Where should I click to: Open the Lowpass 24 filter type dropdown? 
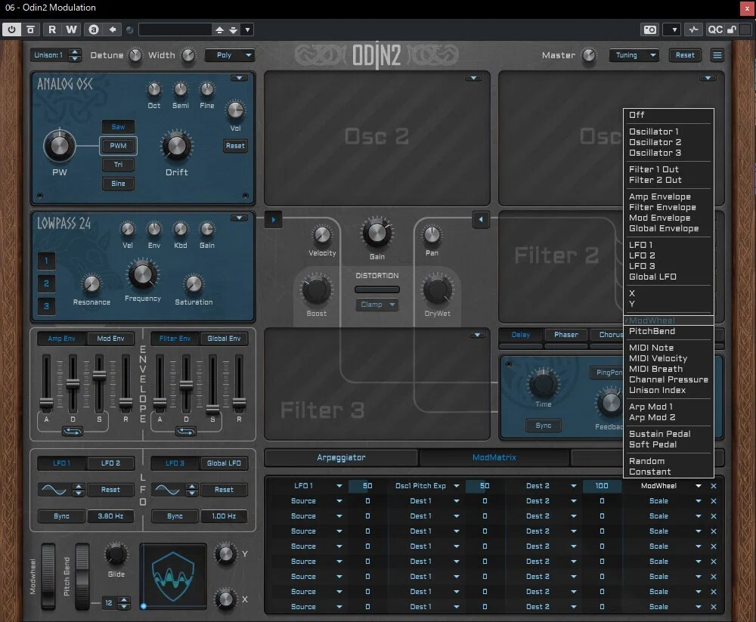(x=239, y=218)
